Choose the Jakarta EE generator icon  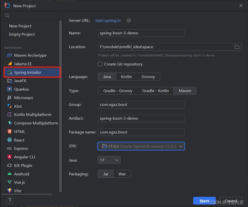tap(10, 64)
